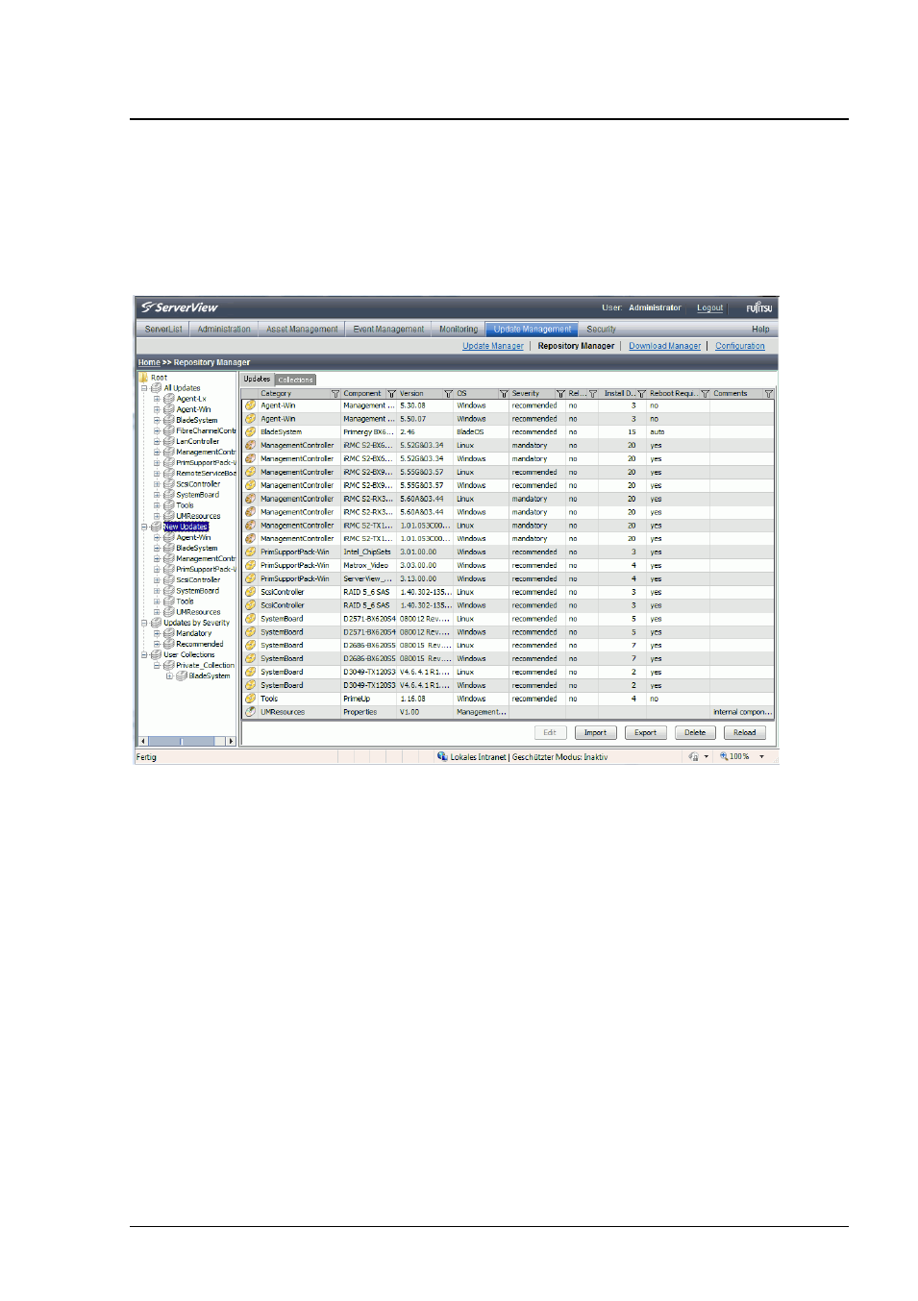This screenshot has height=1301, width=918.
Task: Click the Root folder icon in tree
Action: coord(144,378)
